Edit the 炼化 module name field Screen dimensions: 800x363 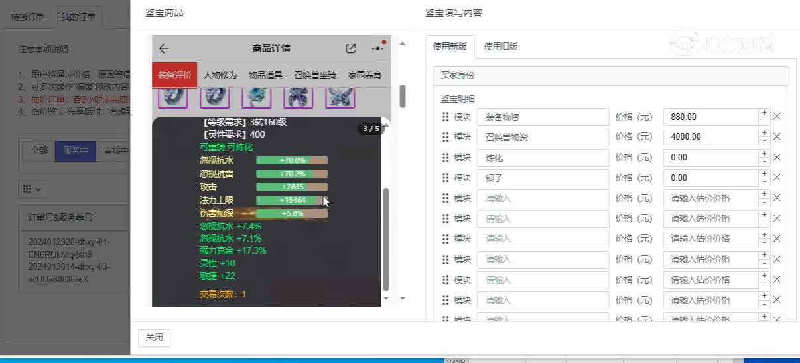[543, 158]
